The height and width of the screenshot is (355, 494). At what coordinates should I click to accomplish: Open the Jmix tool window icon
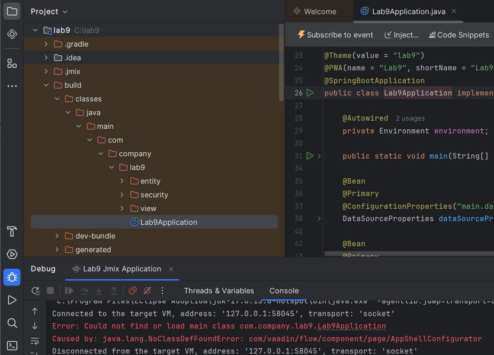pyautogui.click(x=12, y=34)
